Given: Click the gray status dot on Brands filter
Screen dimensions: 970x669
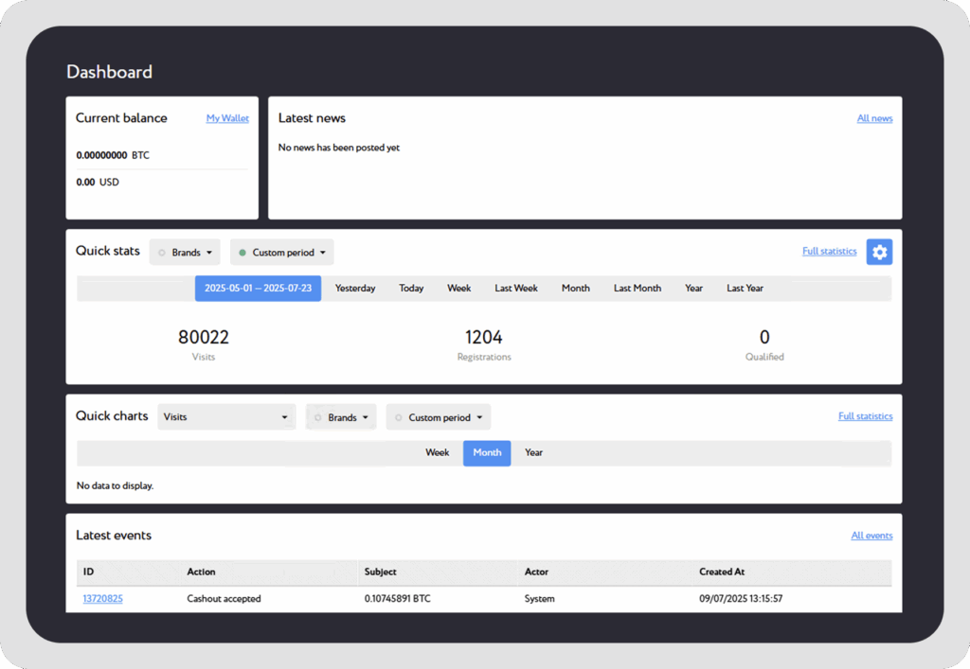Looking at the screenshot, I should [x=164, y=252].
